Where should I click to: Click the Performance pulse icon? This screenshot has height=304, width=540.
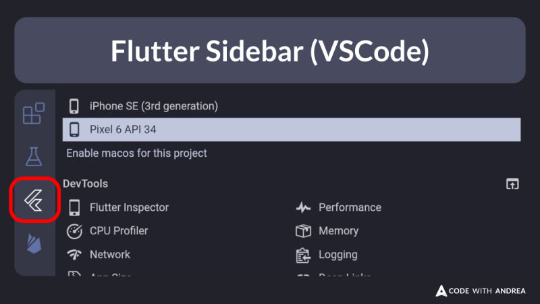(x=303, y=207)
